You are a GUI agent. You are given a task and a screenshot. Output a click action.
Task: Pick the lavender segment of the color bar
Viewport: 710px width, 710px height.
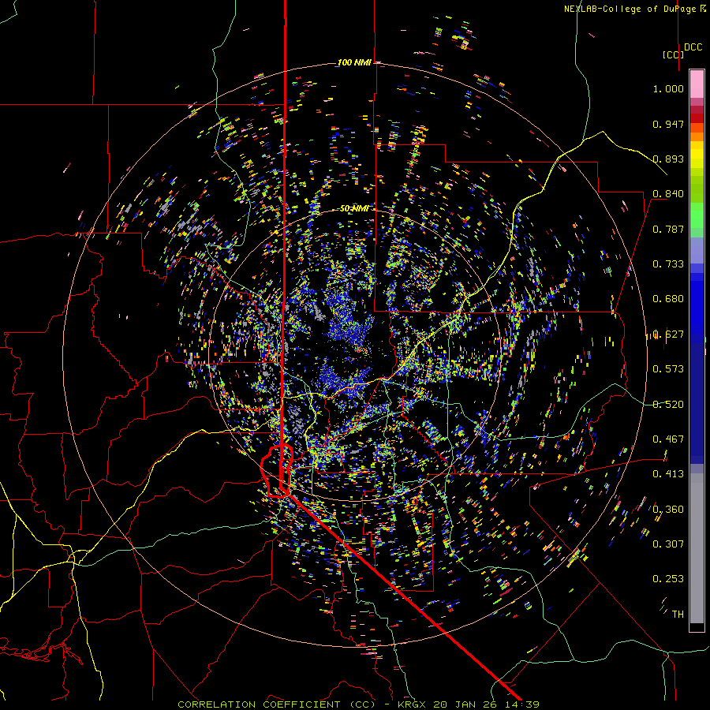click(x=697, y=252)
